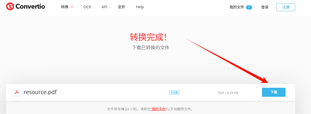This screenshot has width=311, height=114.
Task: Open the Help page
Action: [140, 7]
